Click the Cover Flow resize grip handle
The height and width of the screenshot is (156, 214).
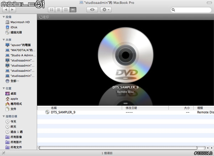coord(126,103)
